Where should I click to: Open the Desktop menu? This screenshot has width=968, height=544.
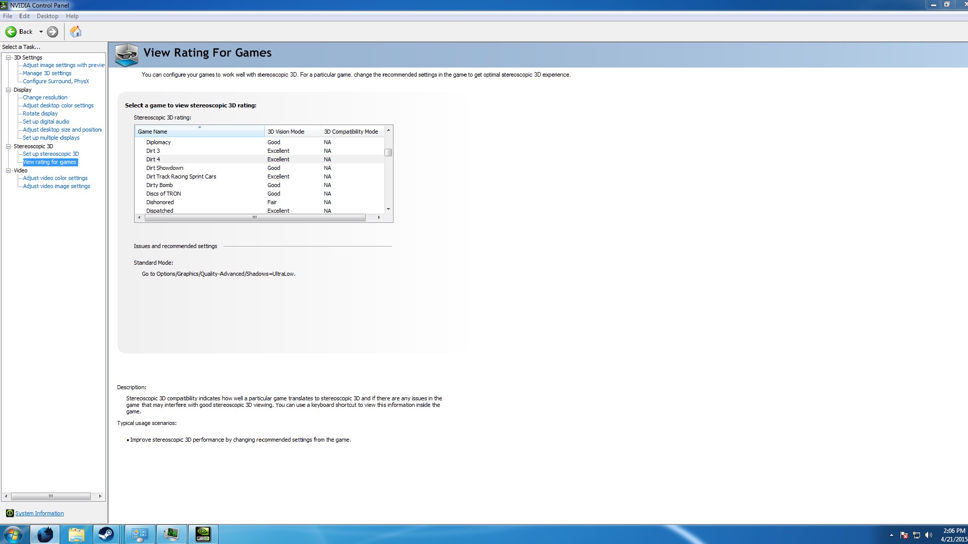tap(47, 16)
